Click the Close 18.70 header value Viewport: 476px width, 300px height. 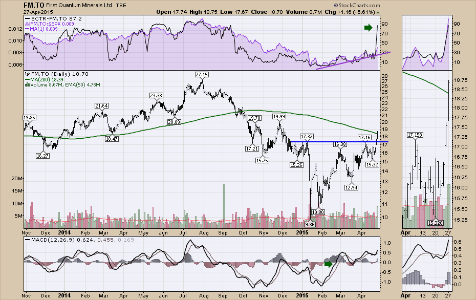[267, 12]
